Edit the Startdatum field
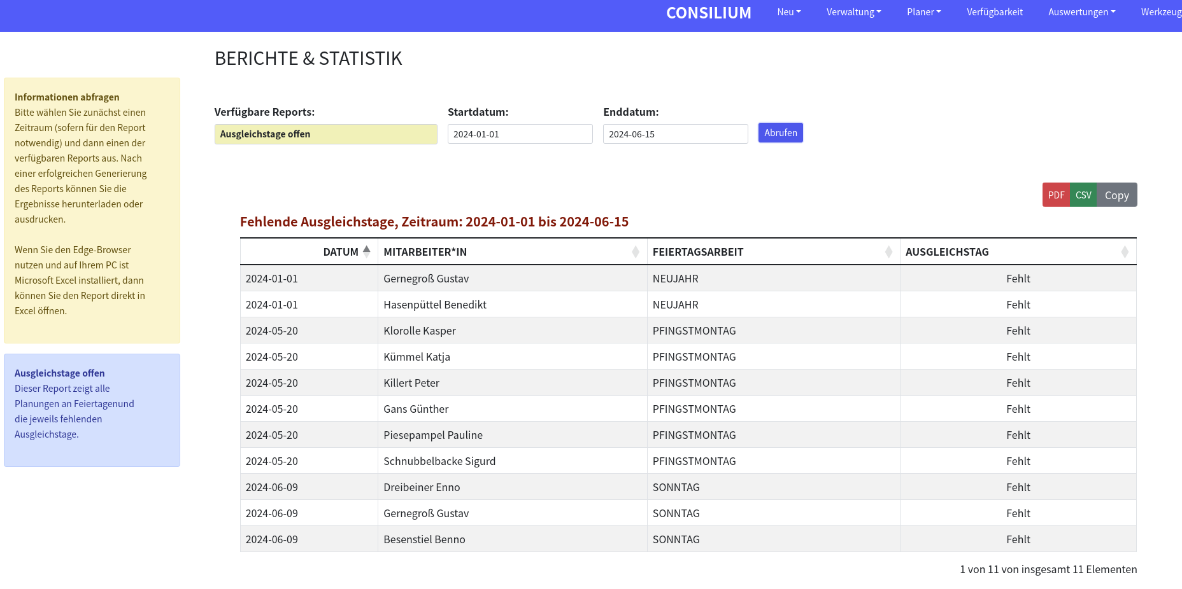The height and width of the screenshot is (589, 1182). tap(520, 134)
